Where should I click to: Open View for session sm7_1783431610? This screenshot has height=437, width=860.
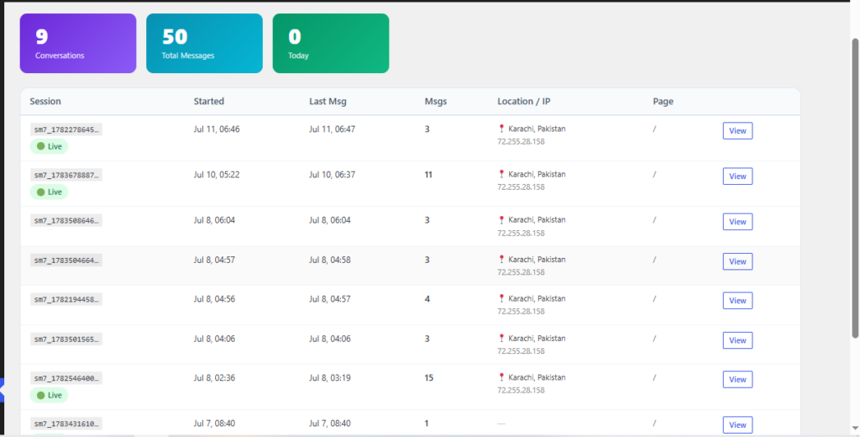coord(737,425)
